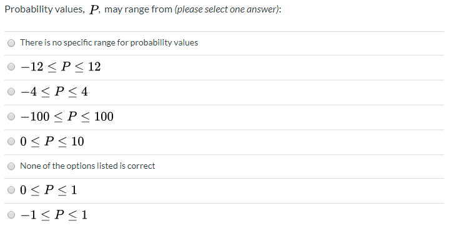Viewport: 449px width, 231px height.
Task: Choose the −12 ≤ P ≤ 12 radio button
Action: [x=11, y=67]
